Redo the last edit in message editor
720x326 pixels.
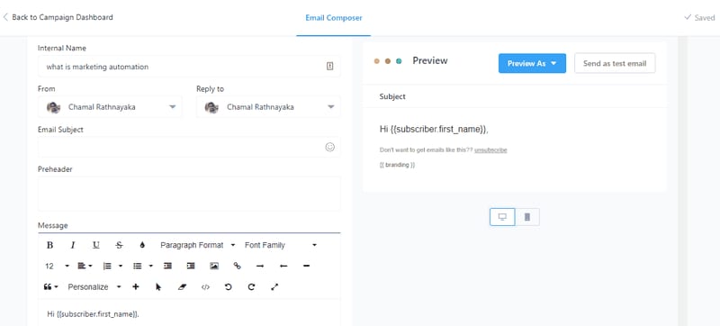click(251, 287)
